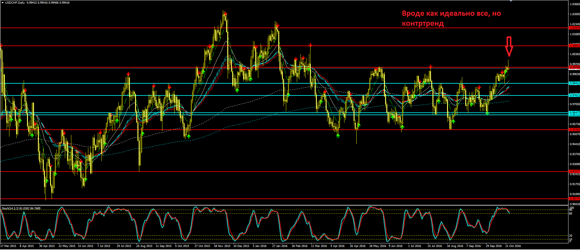580x250 pixels.
Task: Click the red 0.99490 price level label
Action: coord(575,67)
